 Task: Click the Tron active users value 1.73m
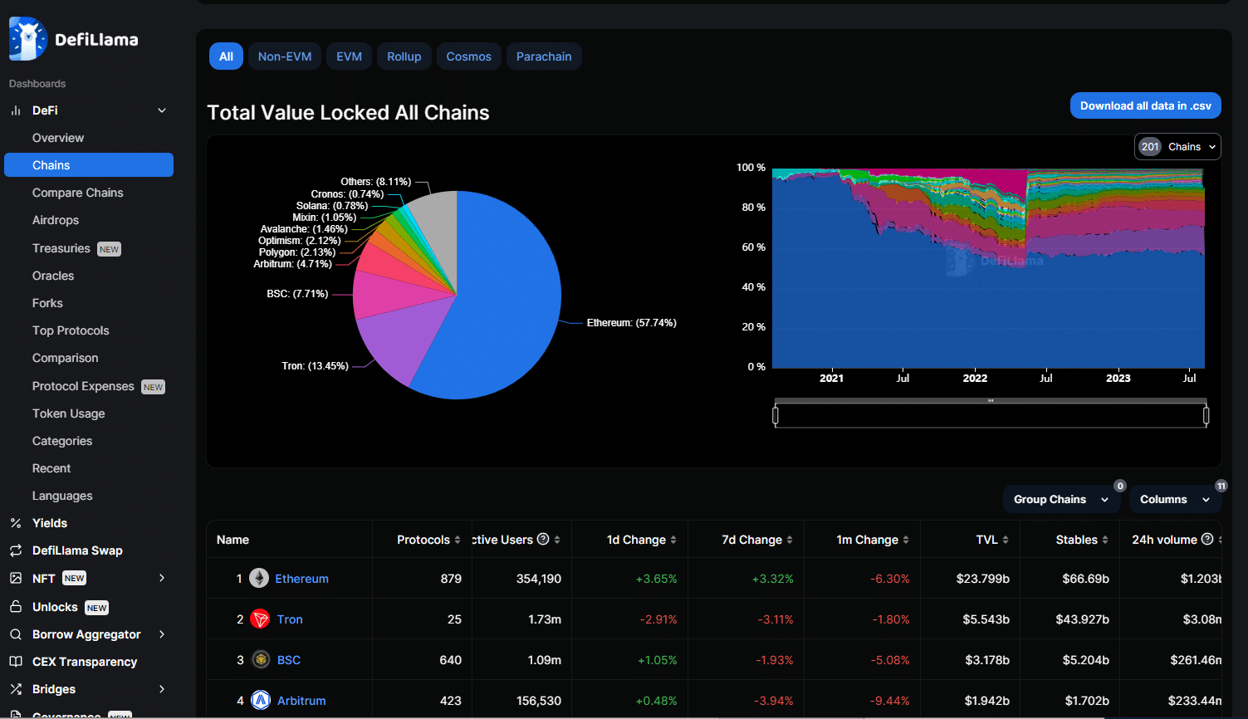[x=545, y=619]
